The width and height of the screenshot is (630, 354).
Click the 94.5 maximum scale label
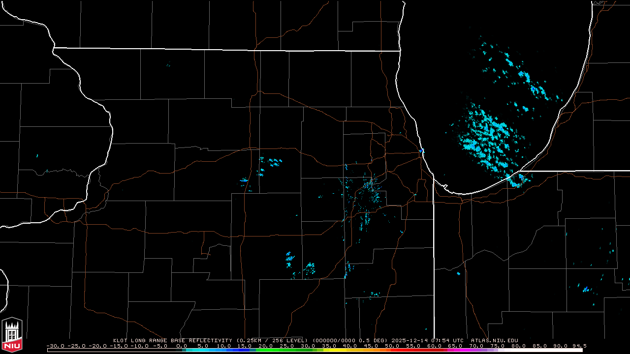click(x=579, y=346)
